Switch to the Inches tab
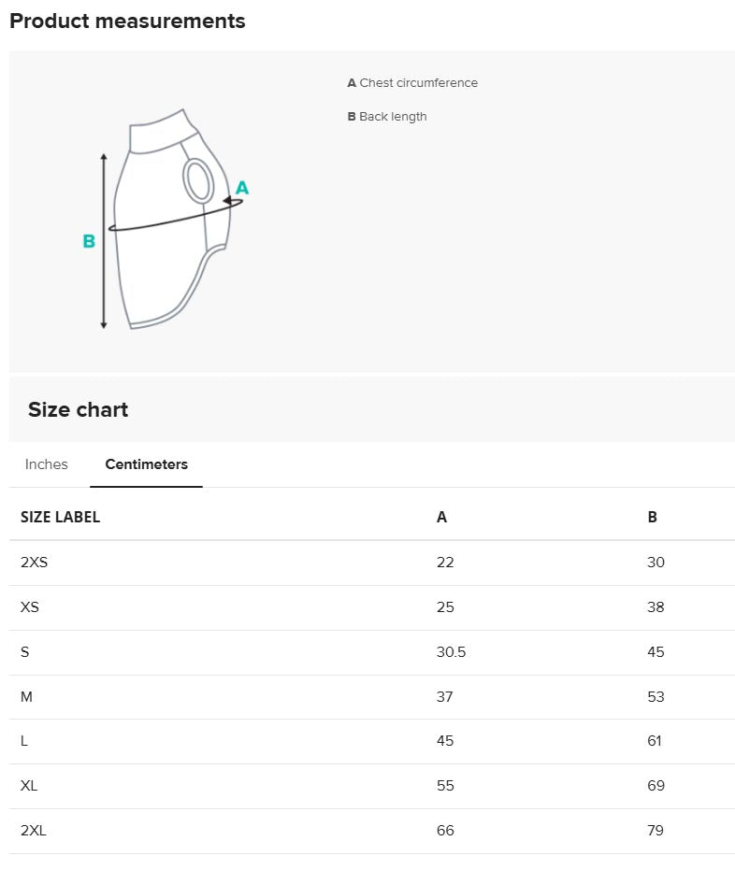The height and width of the screenshot is (884, 735). pos(47,464)
